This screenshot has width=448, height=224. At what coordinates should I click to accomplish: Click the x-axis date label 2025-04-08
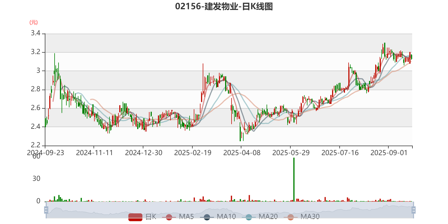242,153
